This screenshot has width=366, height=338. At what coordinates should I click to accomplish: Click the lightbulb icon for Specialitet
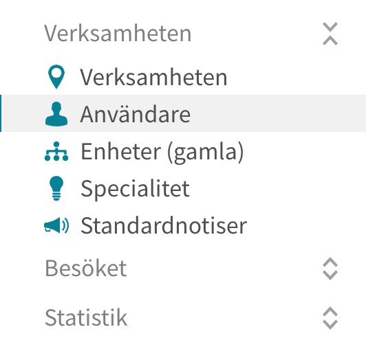(56, 188)
